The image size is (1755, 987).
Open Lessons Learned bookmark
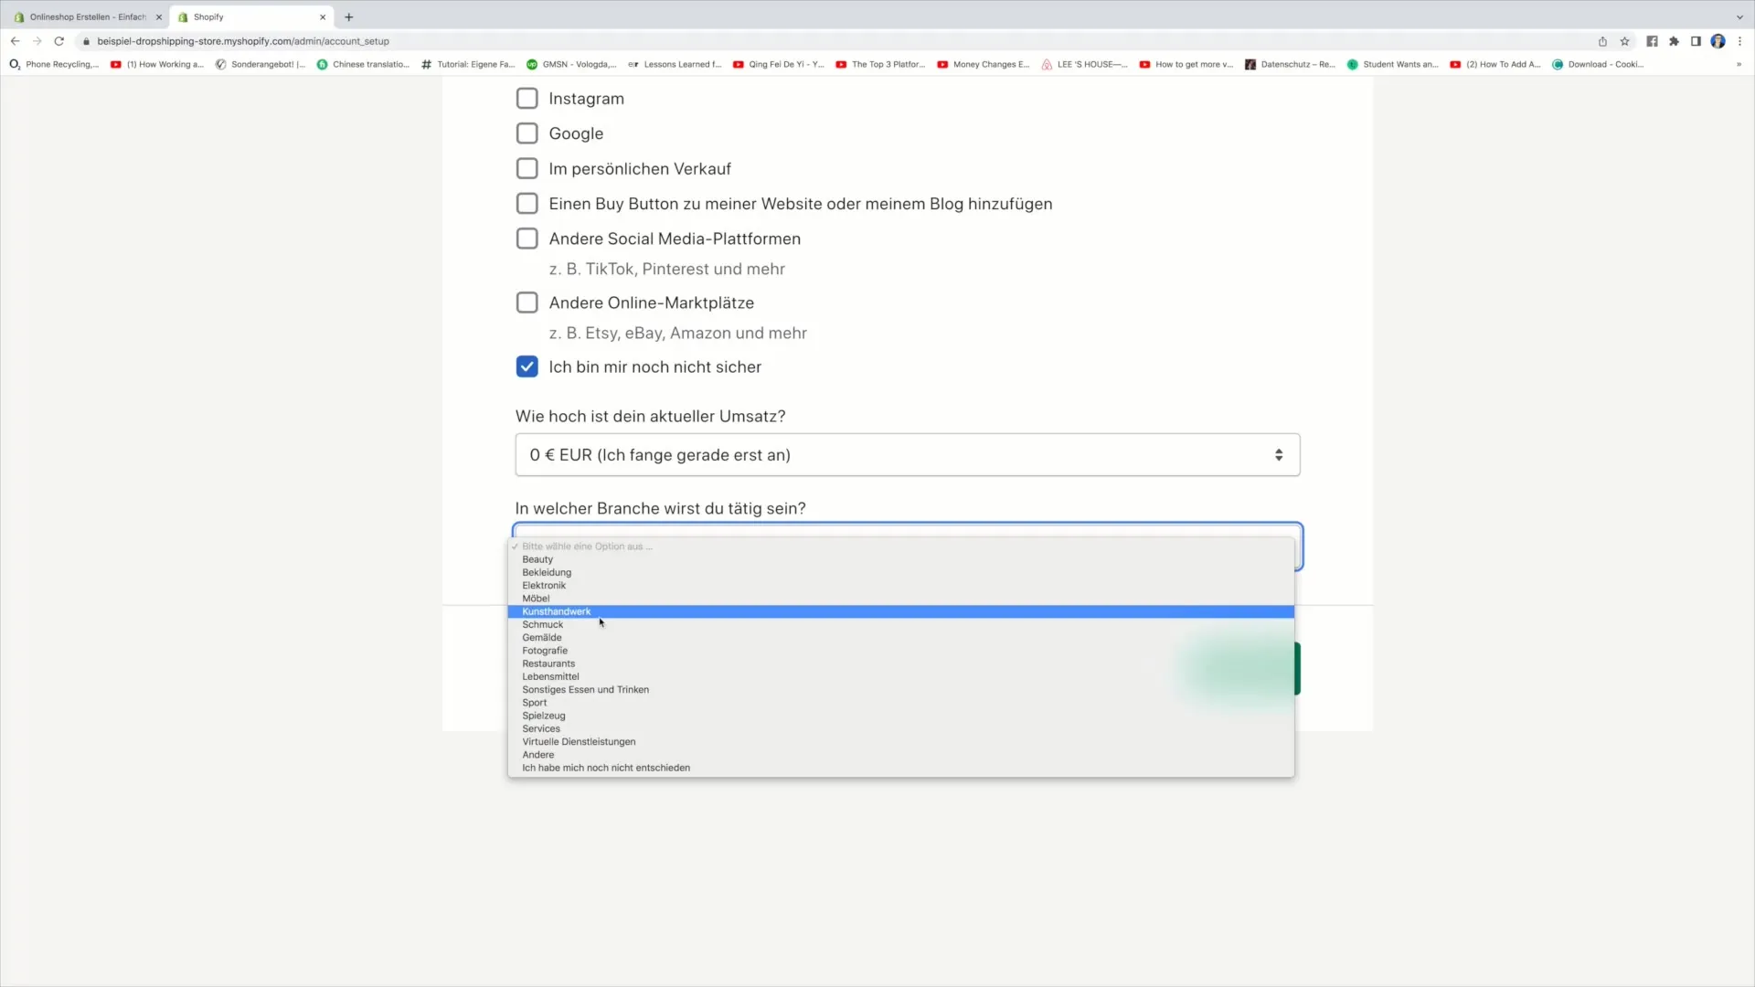point(675,65)
